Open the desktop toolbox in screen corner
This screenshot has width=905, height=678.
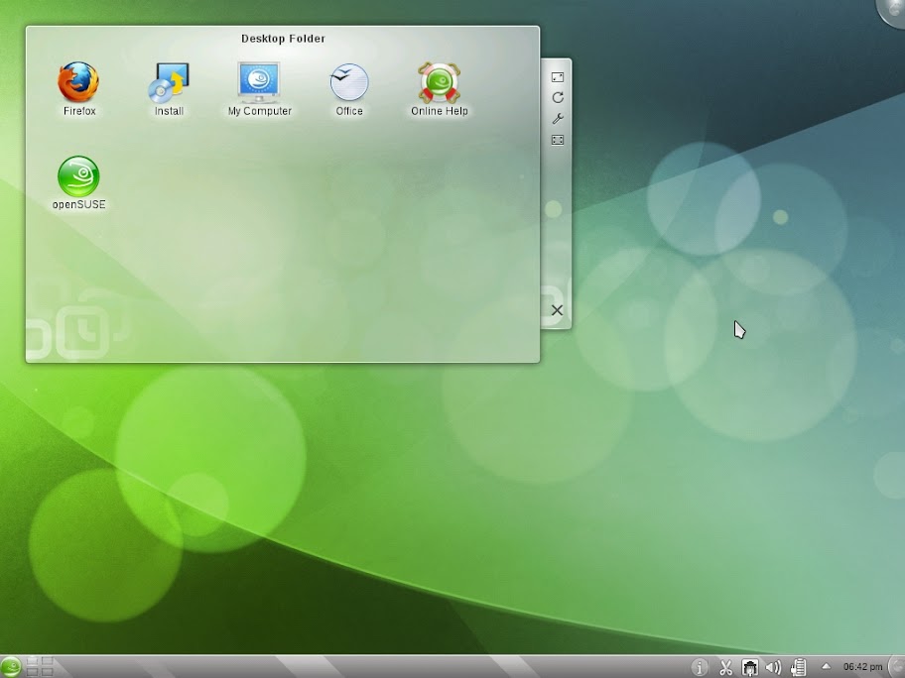pos(892,12)
